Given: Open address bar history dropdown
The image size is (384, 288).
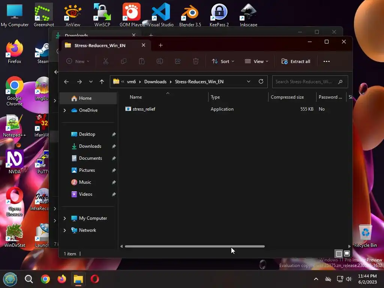Looking at the screenshot, I should click(x=249, y=81).
